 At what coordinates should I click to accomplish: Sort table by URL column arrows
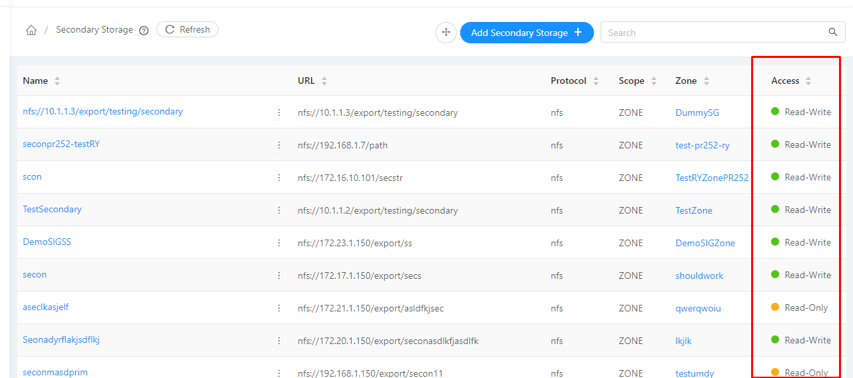[x=324, y=81]
